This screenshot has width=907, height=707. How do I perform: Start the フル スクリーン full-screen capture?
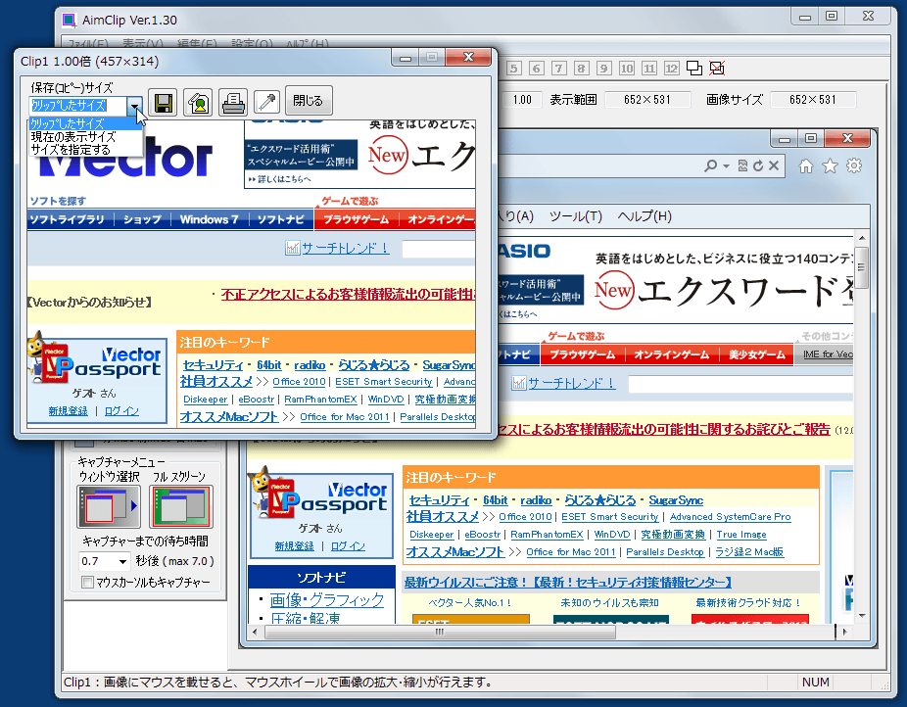181,506
